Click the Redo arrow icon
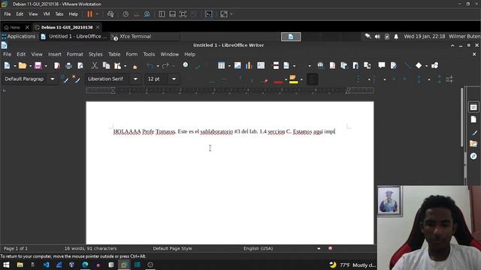Viewport: 481px width, 270px height. click(x=165, y=65)
